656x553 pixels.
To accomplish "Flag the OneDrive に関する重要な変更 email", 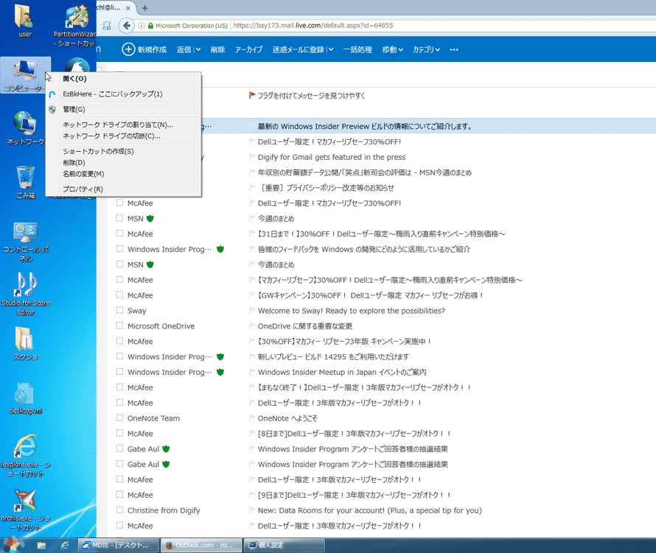I will point(252,325).
